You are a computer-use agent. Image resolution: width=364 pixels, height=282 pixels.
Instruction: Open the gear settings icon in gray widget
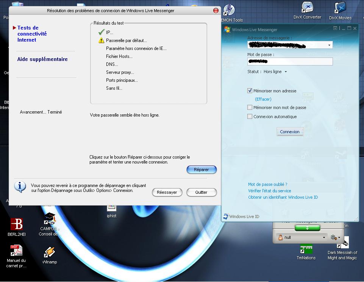pyautogui.click(x=334, y=237)
